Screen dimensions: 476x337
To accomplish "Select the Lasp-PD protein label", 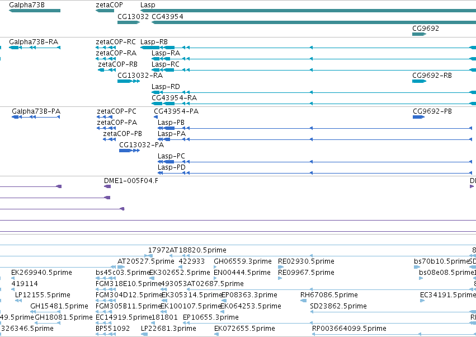I will pos(172,167).
